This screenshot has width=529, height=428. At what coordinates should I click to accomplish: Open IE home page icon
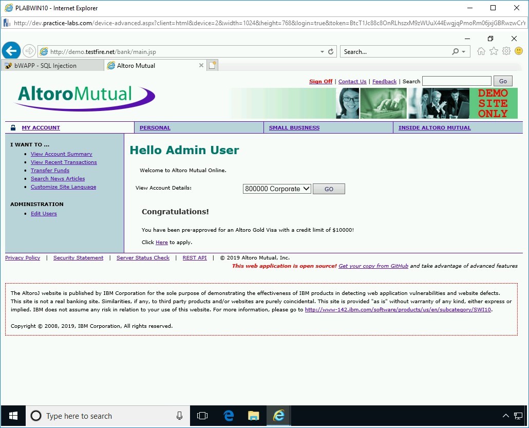coord(481,51)
